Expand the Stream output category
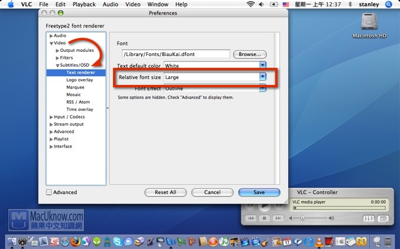The image size is (400, 249). click(x=51, y=125)
